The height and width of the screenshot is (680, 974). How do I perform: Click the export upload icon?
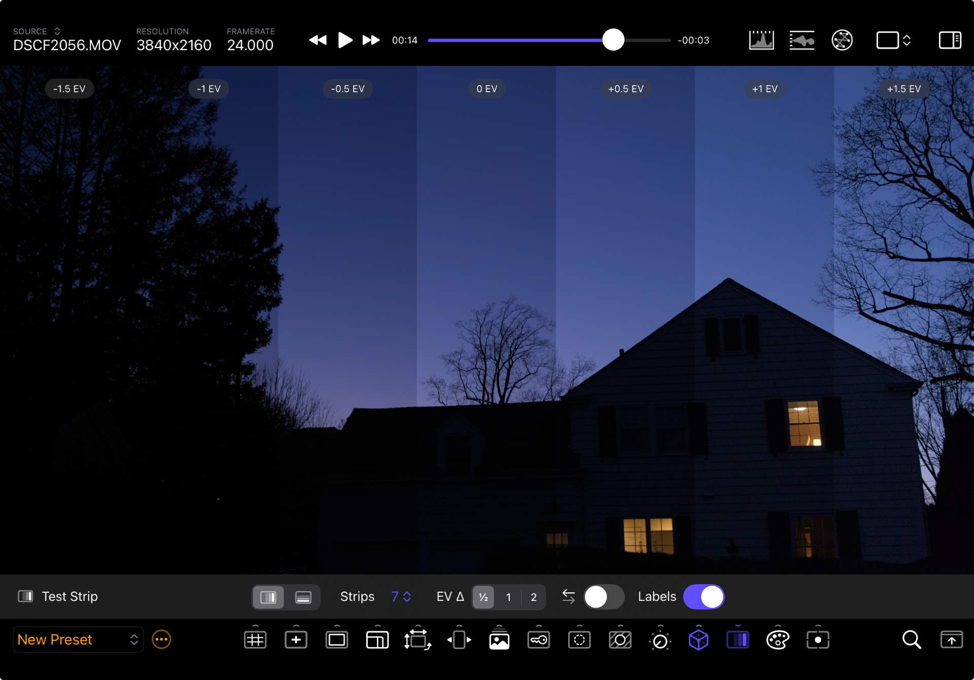coord(951,640)
